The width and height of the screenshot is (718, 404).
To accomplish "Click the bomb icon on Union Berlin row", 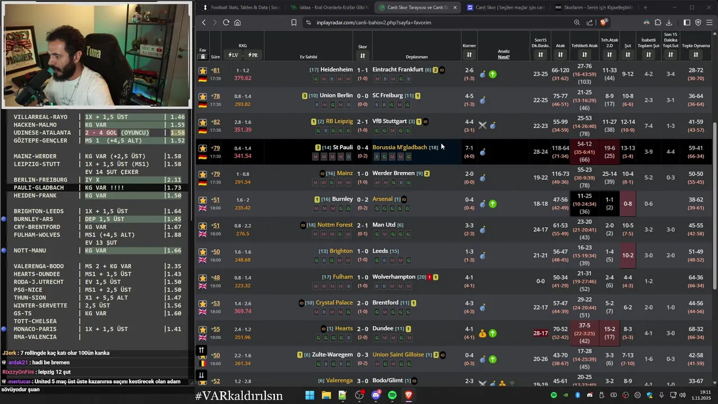I will (482, 100).
